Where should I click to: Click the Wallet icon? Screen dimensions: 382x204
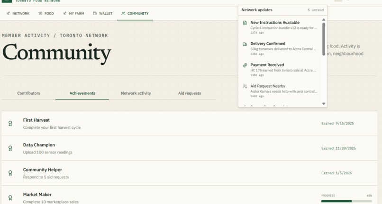95,13
